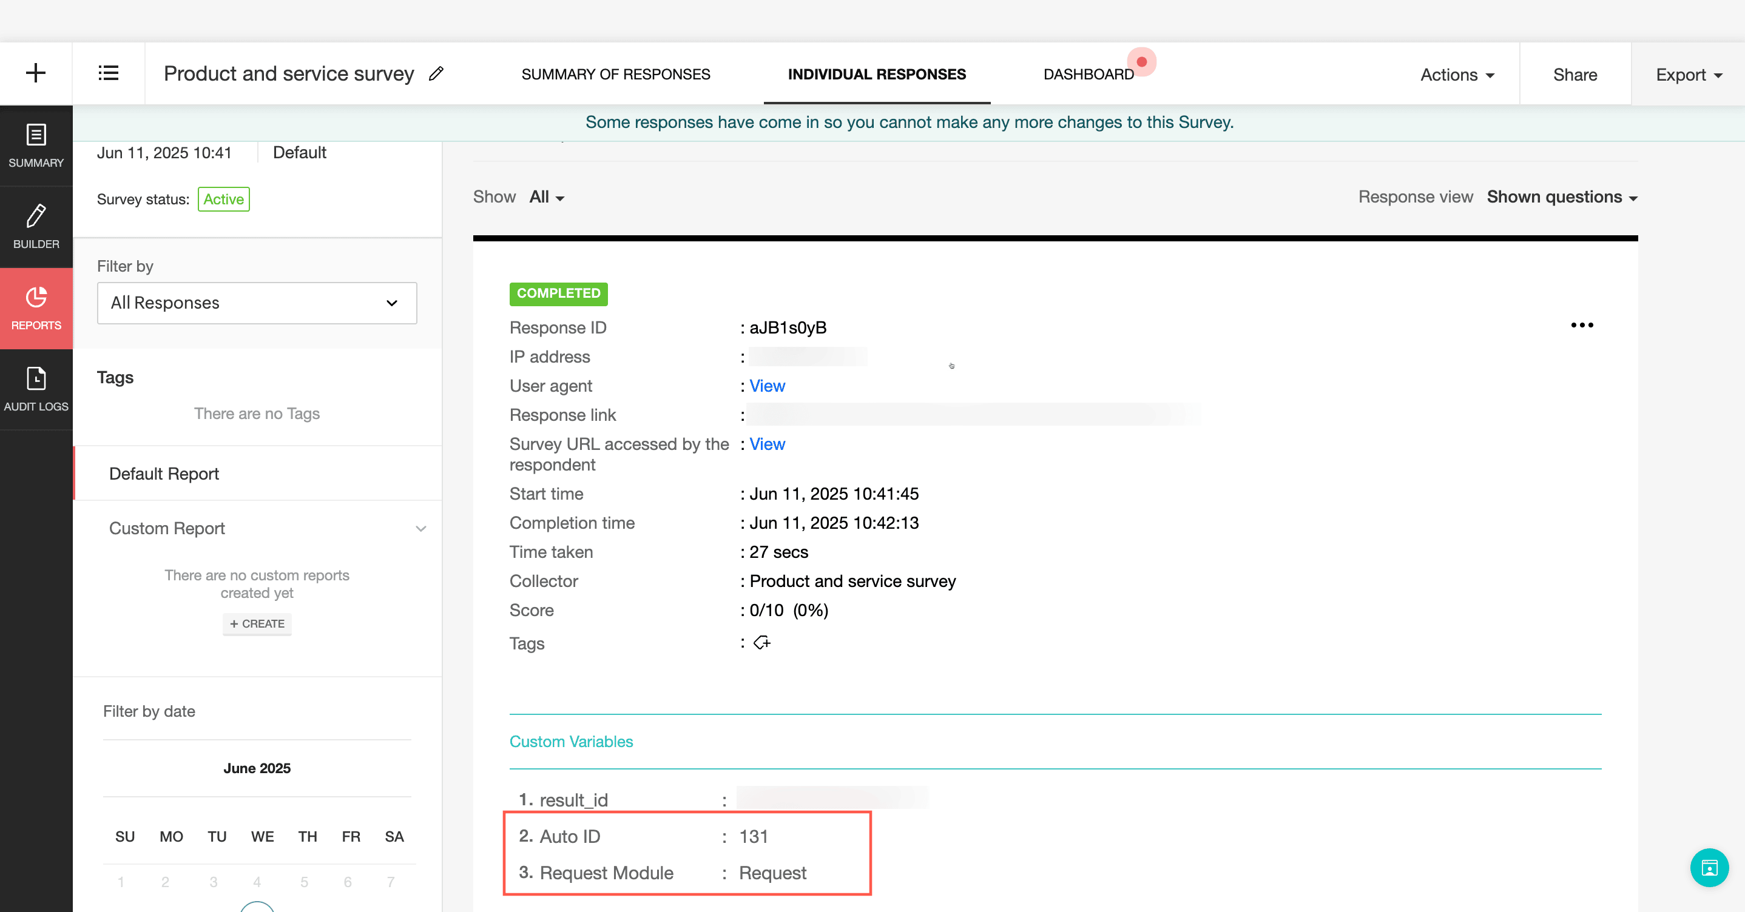Screen dimensions: 1745x912
Task: Select the Reports sidebar section
Action: click(x=36, y=308)
